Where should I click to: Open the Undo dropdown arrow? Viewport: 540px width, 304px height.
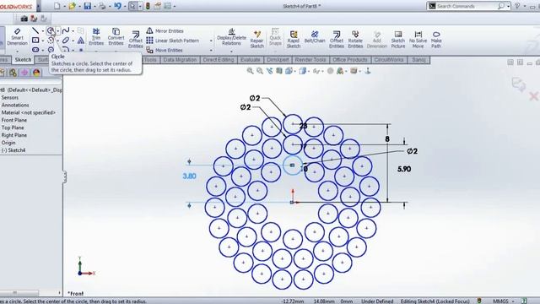point(125,6)
